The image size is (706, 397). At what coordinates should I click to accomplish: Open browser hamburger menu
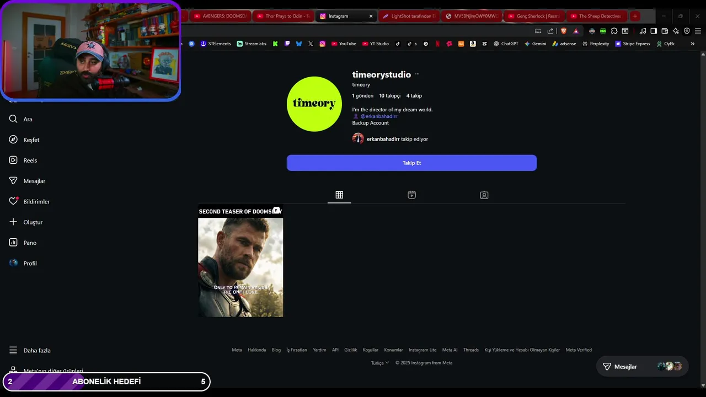[698, 31]
